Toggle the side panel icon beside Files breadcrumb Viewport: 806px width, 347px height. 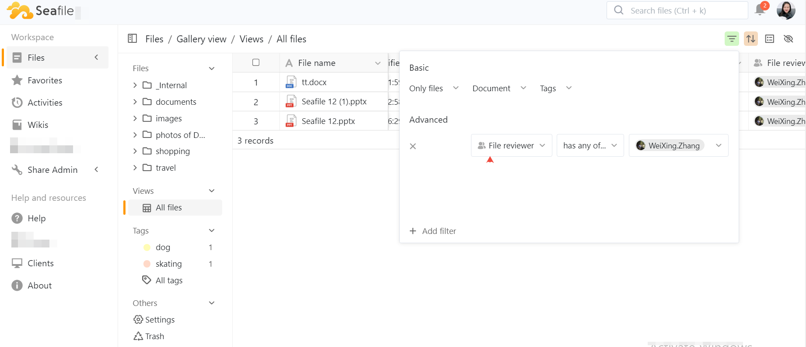[x=132, y=39]
